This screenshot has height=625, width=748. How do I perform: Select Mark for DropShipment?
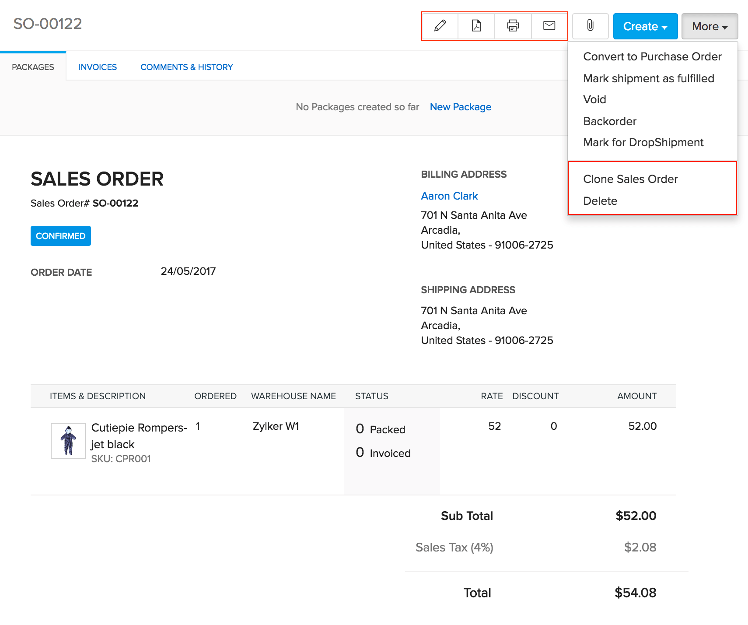[x=643, y=142]
